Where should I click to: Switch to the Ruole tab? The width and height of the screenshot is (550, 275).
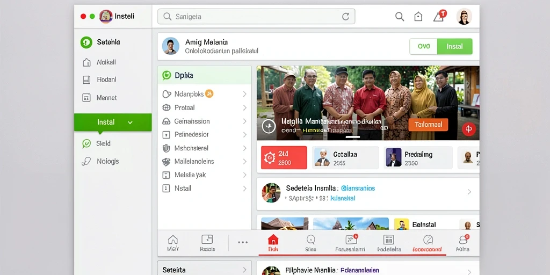207,243
